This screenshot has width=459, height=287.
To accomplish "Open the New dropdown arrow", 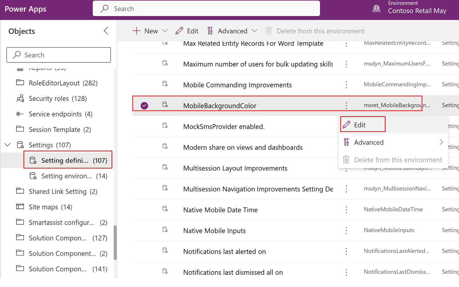I will point(165,31).
